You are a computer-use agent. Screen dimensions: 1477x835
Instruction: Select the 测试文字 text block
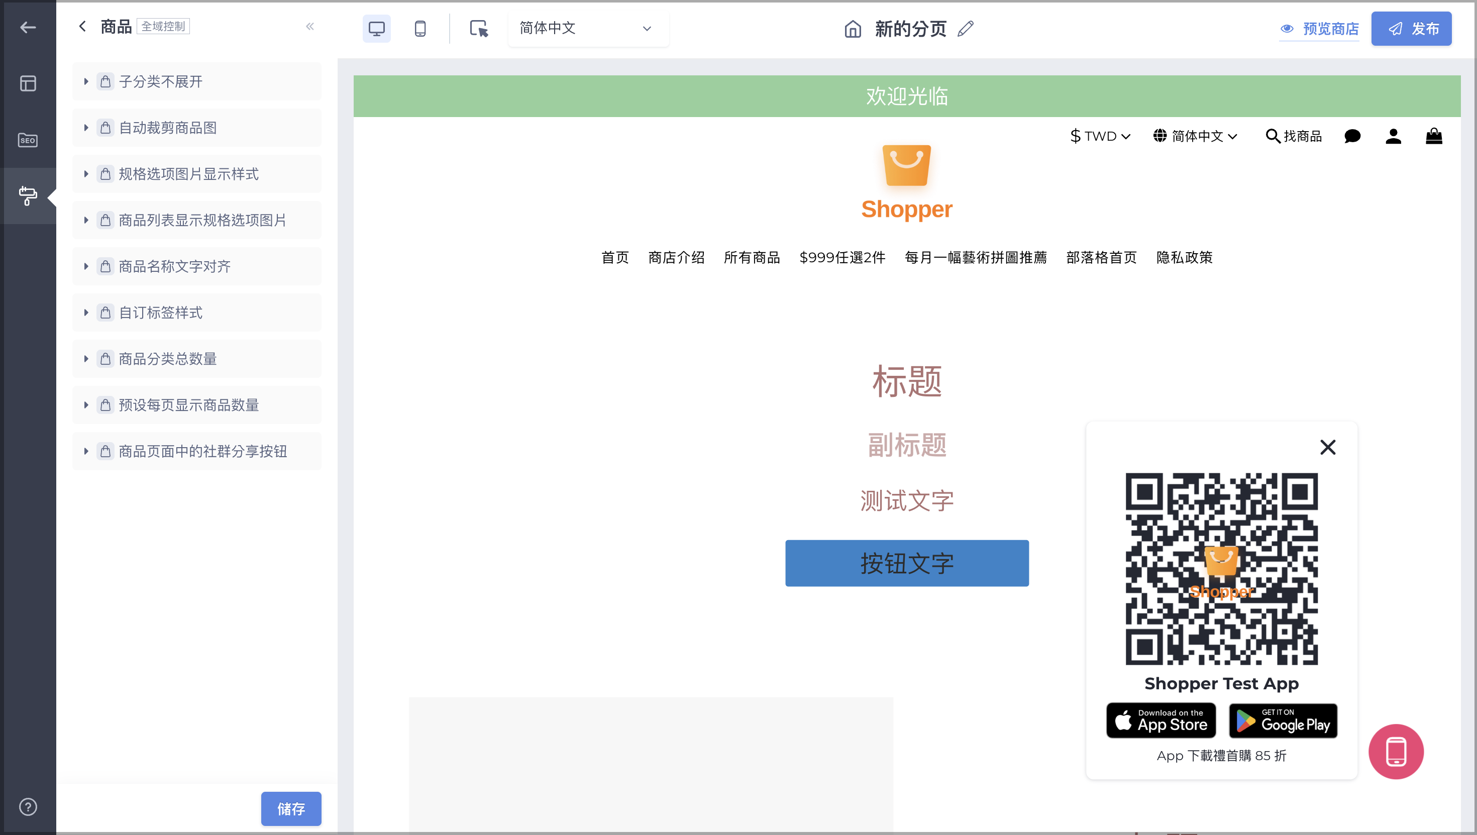click(x=906, y=501)
